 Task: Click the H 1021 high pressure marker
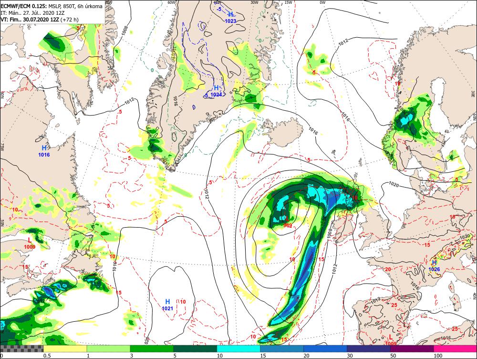[x=167, y=305]
